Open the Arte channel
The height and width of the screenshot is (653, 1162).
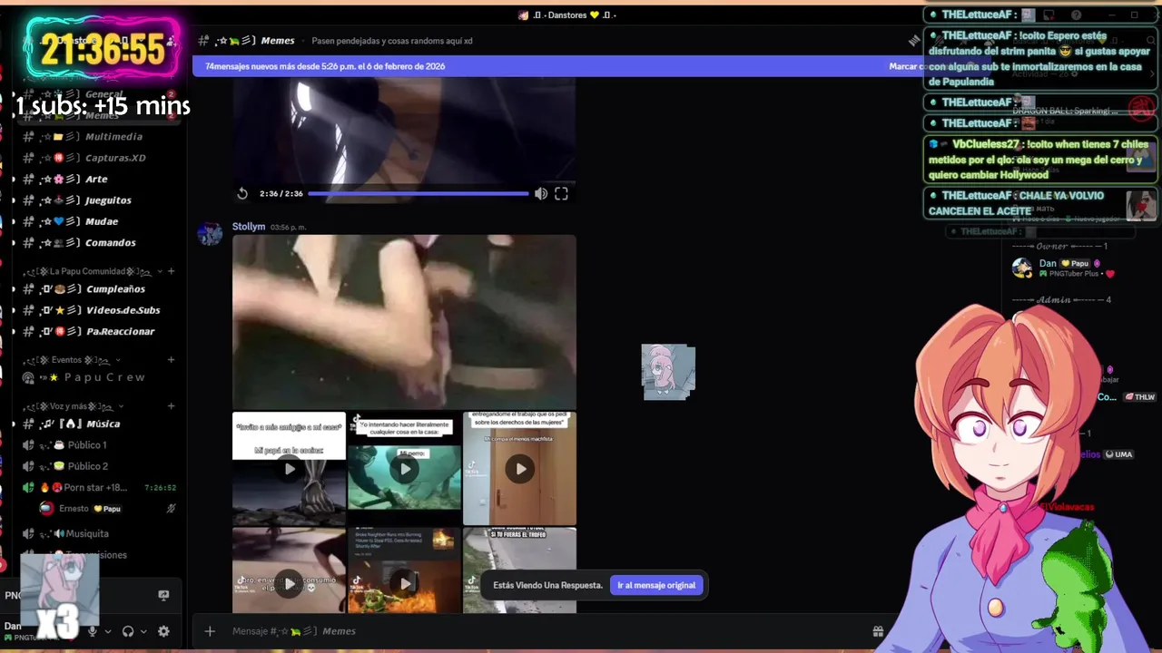click(x=100, y=180)
